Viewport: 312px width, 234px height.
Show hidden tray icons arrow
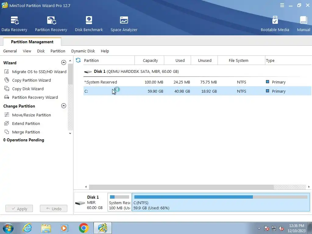point(259,229)
